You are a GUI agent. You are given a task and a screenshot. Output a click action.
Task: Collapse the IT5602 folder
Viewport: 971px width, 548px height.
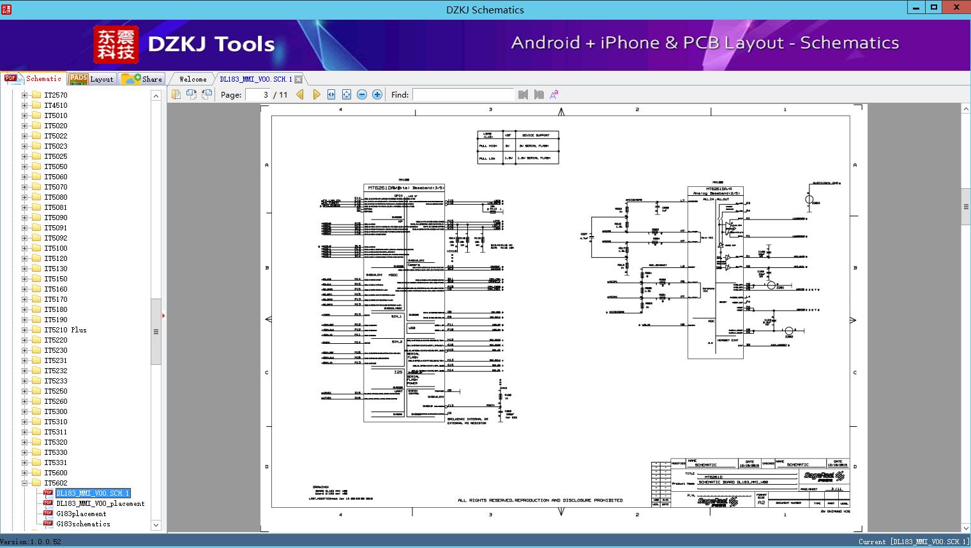pos(25,483)
